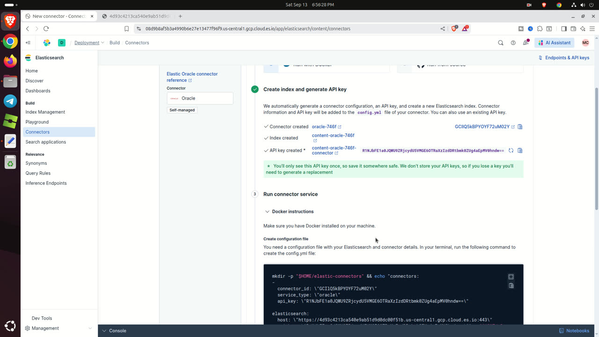
Task: Open the browser extensions puzzle icon
Action: point(540,29)
